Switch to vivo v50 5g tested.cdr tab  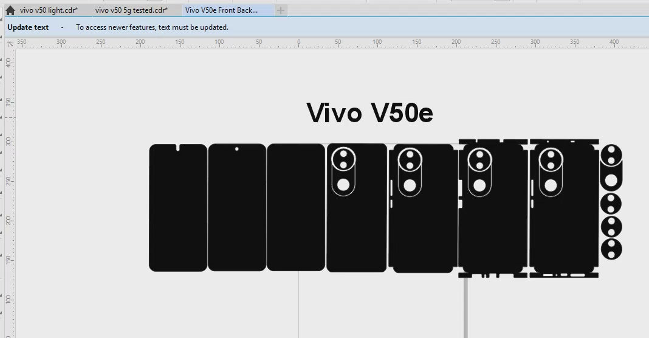[x=130, y=10]
